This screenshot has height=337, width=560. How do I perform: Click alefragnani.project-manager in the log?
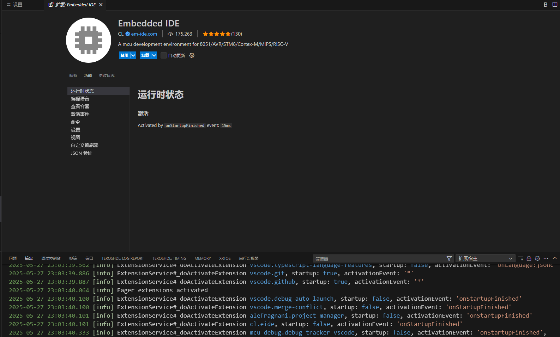(297, 315)
